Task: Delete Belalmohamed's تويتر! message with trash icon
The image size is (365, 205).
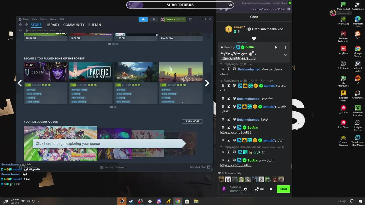Action: 223,120
